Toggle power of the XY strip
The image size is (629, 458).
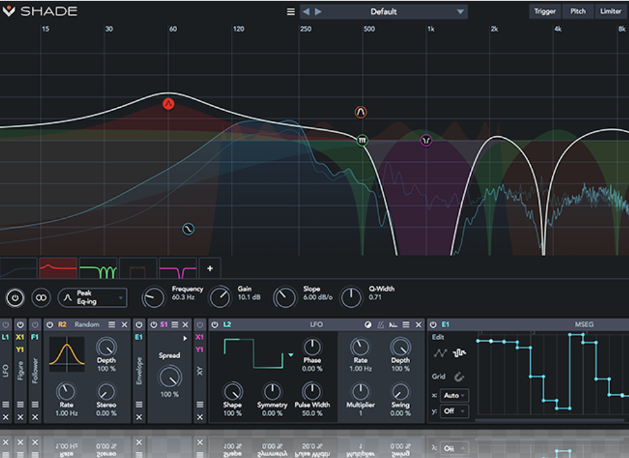200,325
